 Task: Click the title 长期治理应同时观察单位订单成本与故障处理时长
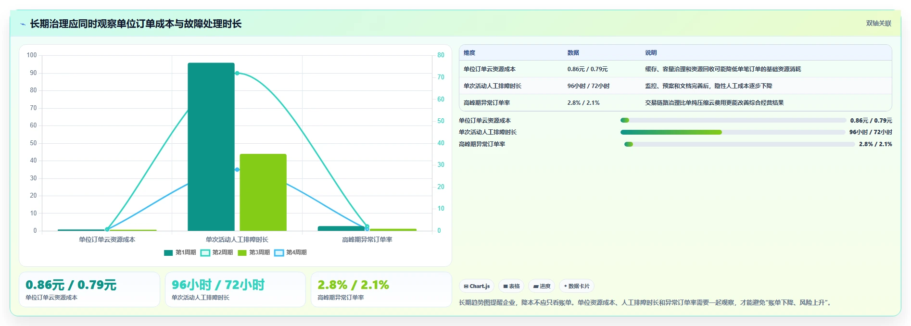tap(136, 24)
